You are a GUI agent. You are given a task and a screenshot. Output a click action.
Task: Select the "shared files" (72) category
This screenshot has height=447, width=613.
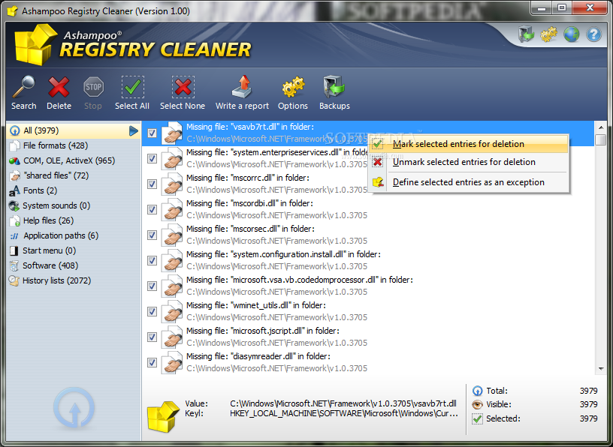pyautogui.click(x=74, y=175)
